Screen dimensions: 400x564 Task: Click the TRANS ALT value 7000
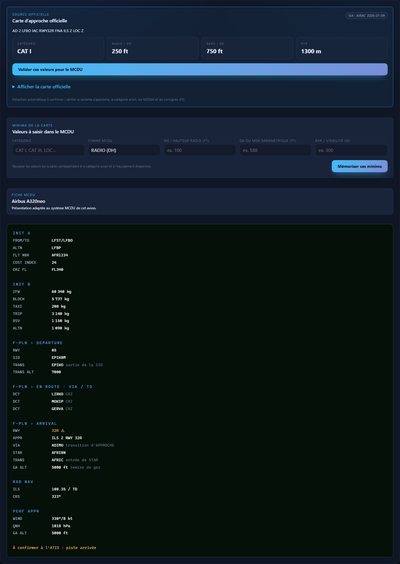point(56,372)
